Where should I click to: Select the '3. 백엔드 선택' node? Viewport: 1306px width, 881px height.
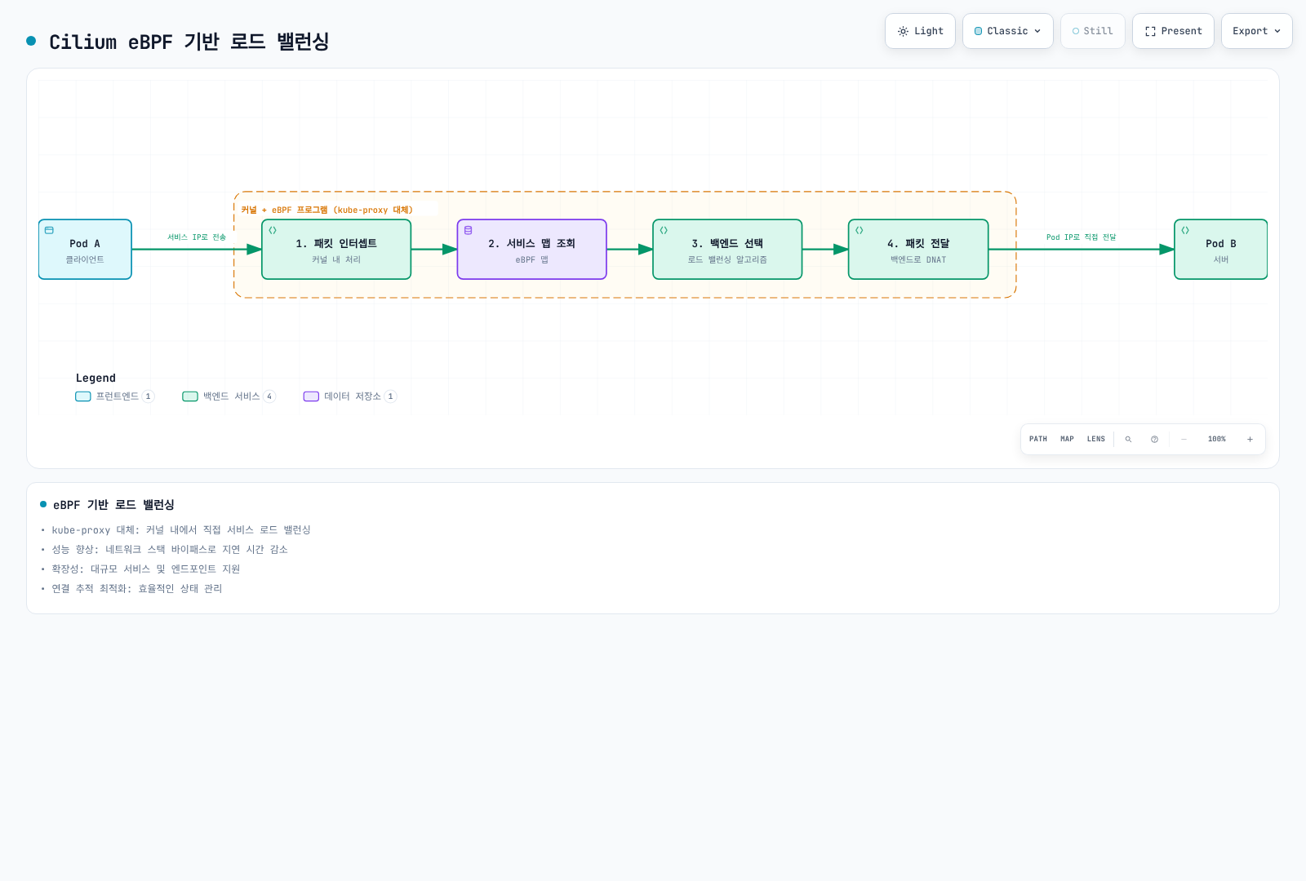(727, 250)
